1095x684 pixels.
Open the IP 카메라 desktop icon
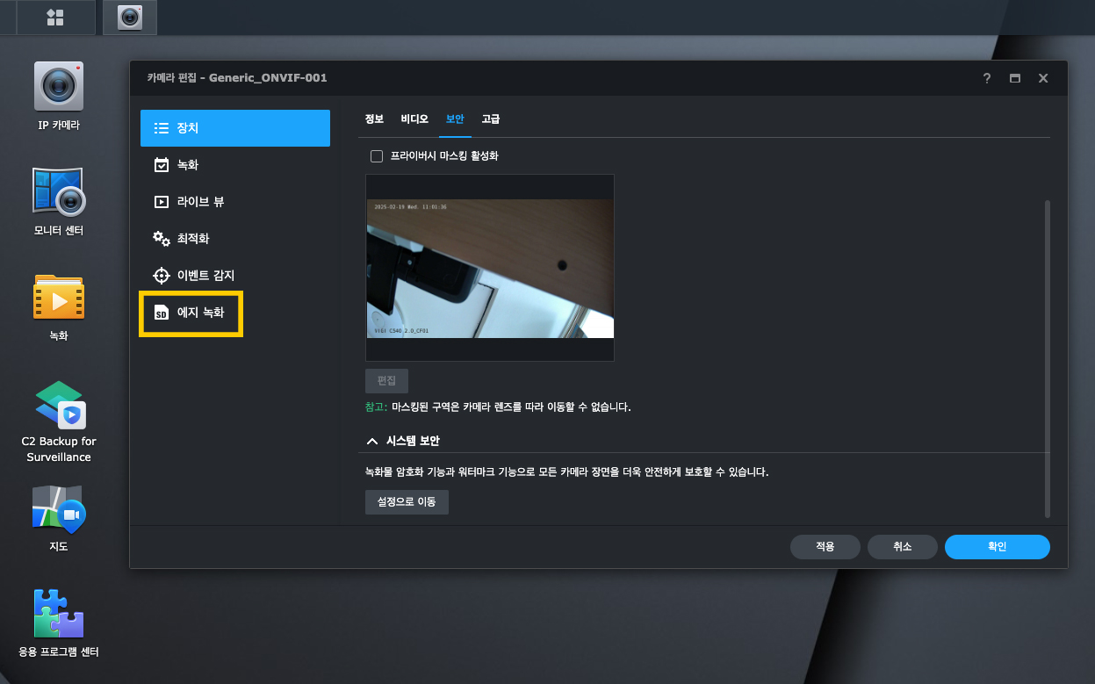tap(59, 87)
